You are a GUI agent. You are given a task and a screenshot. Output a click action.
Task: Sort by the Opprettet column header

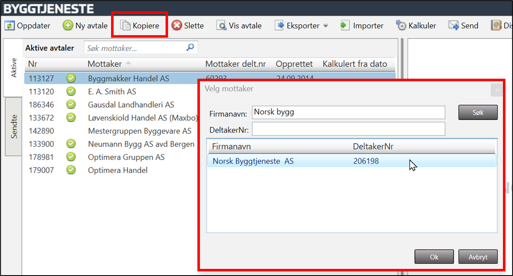click(294, 64)
